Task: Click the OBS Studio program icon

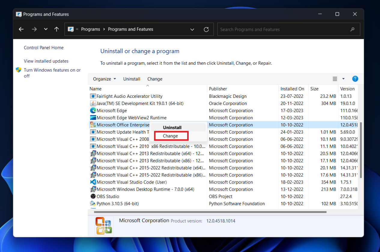Action: (93, 196)
